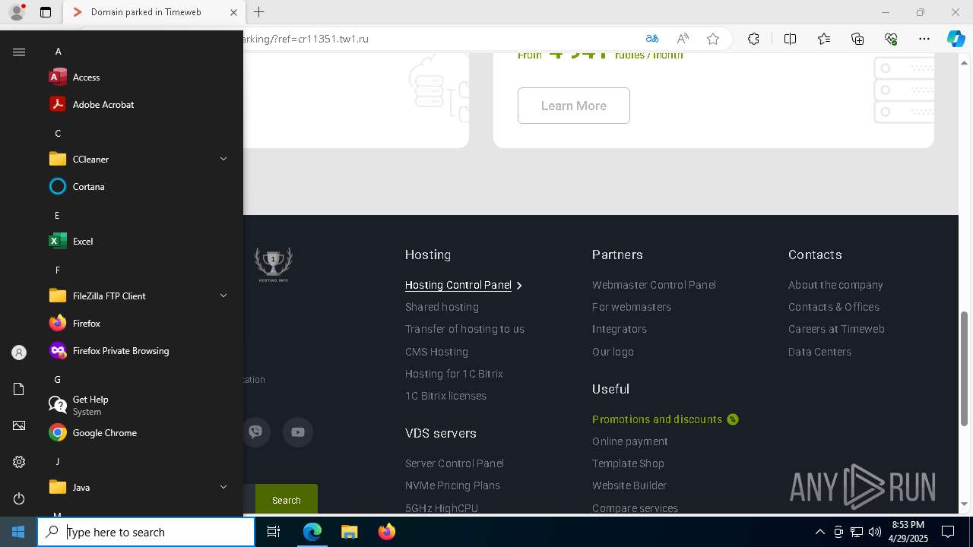Click About the company link
Screen dimensions: 973x547
(835, 285)
